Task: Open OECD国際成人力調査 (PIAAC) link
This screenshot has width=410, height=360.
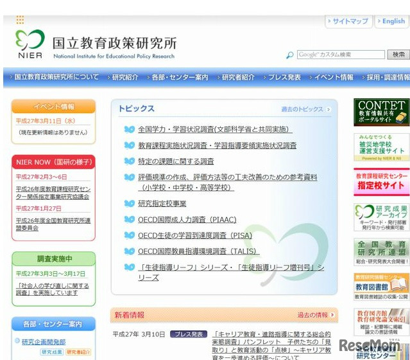Action: [x=187, y=219]
